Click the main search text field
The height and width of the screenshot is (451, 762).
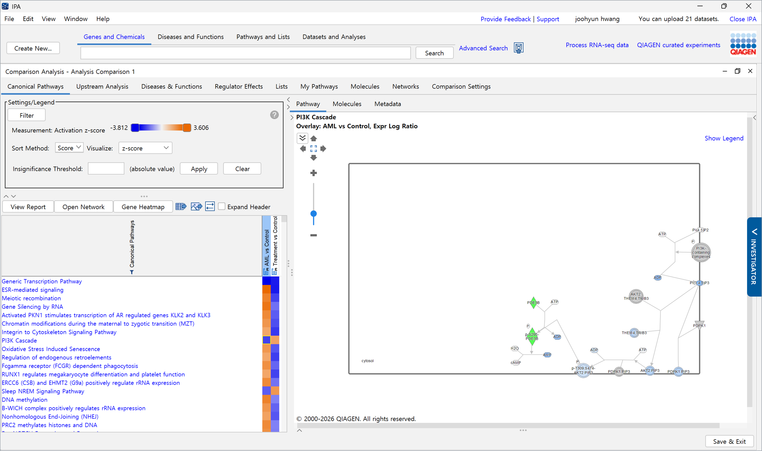tap(246, 53)
